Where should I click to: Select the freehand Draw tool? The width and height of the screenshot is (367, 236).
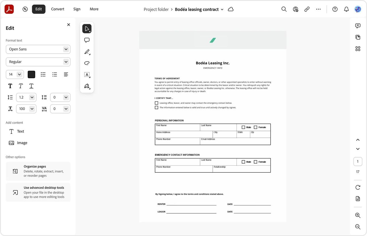coord(87,63)
